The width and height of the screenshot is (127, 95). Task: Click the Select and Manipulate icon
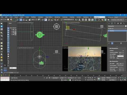click(43, 20)
